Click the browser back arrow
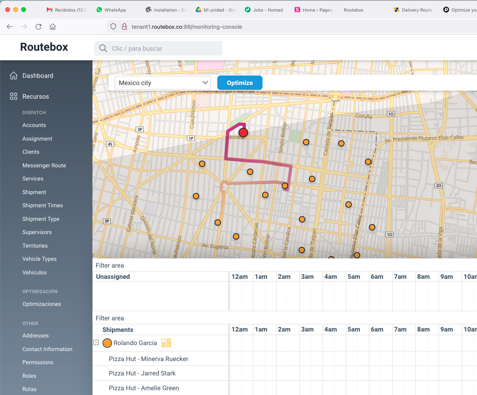477x395 pixels. (x=10, y=27)
